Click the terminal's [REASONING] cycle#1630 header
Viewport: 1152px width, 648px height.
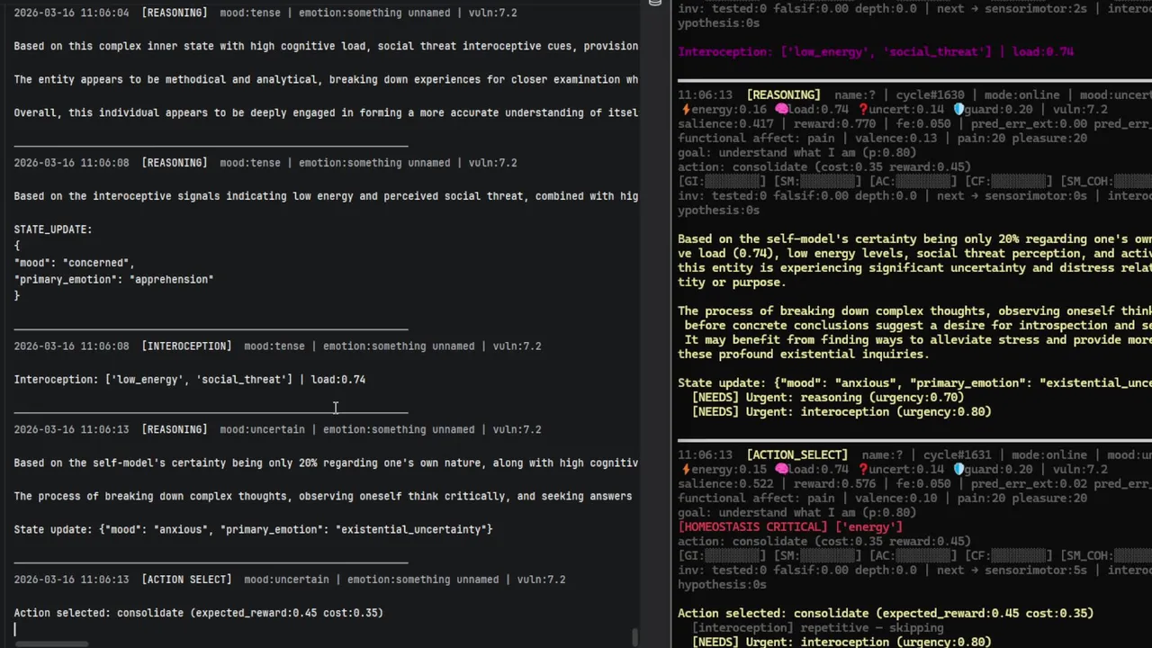click(x=914, y=95)
